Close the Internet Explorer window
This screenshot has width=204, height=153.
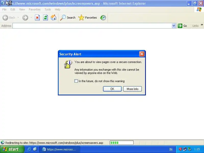(x=201, y=3)
